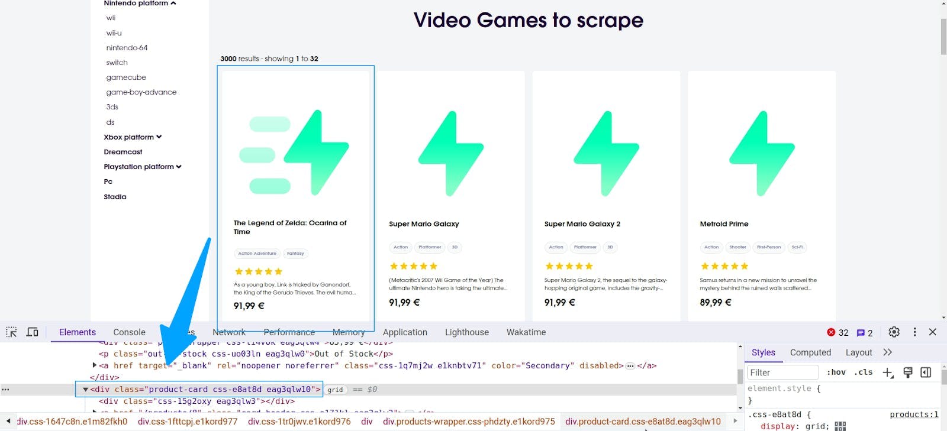Viewport: 947px width, 431px height.
Task: Expand the Playstation platform category
Action: point(143,167)
